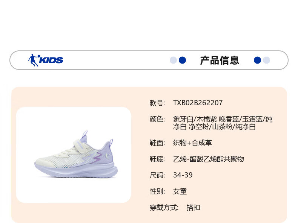298x223 pixels.
Task: Select the 净空粉/山茶粉/纯净白 color text
Action: coord(222,127)
